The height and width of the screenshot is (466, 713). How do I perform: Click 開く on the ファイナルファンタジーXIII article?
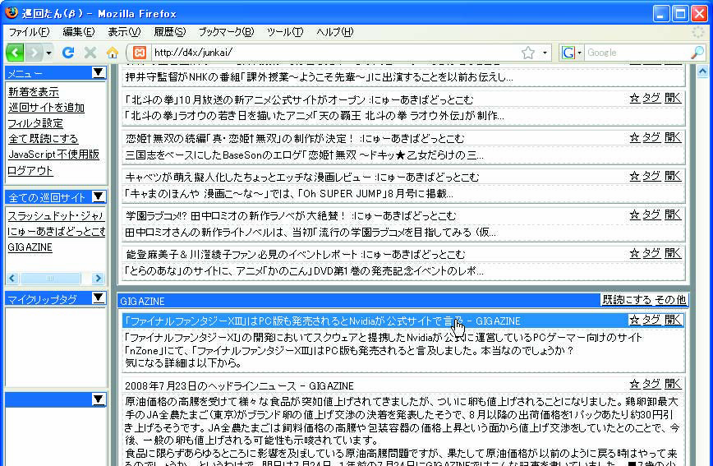click(x=673, y=320)
